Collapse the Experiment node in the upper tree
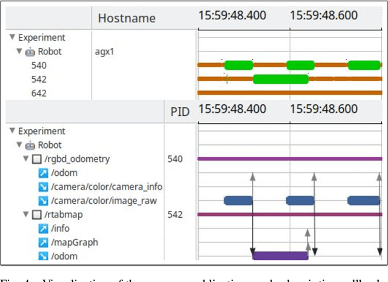The image size is (388, 282). (12, 37)
